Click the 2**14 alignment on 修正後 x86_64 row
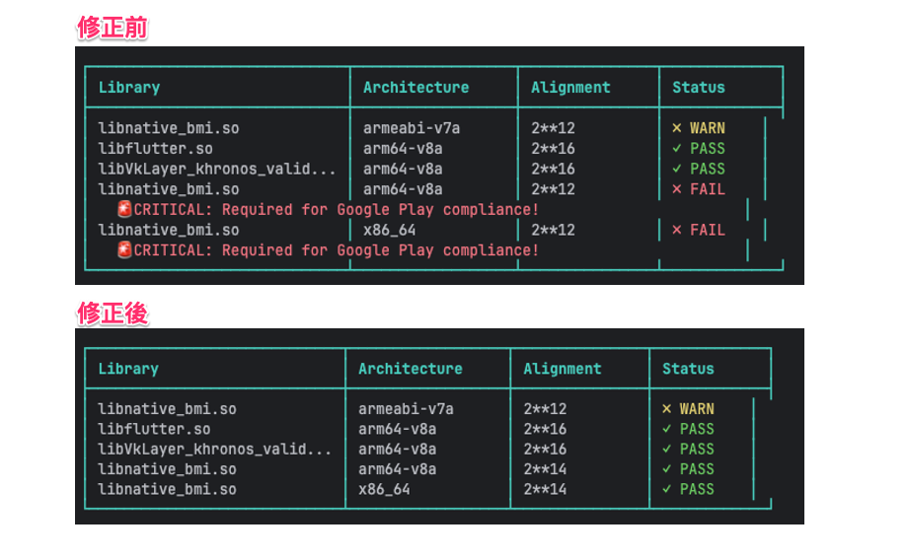 coord(545,489)
